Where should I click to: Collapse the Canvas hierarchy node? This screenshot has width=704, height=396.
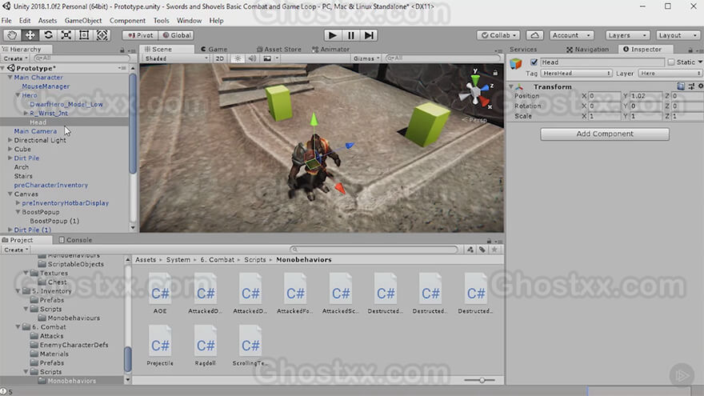click(x=10, y=194)
